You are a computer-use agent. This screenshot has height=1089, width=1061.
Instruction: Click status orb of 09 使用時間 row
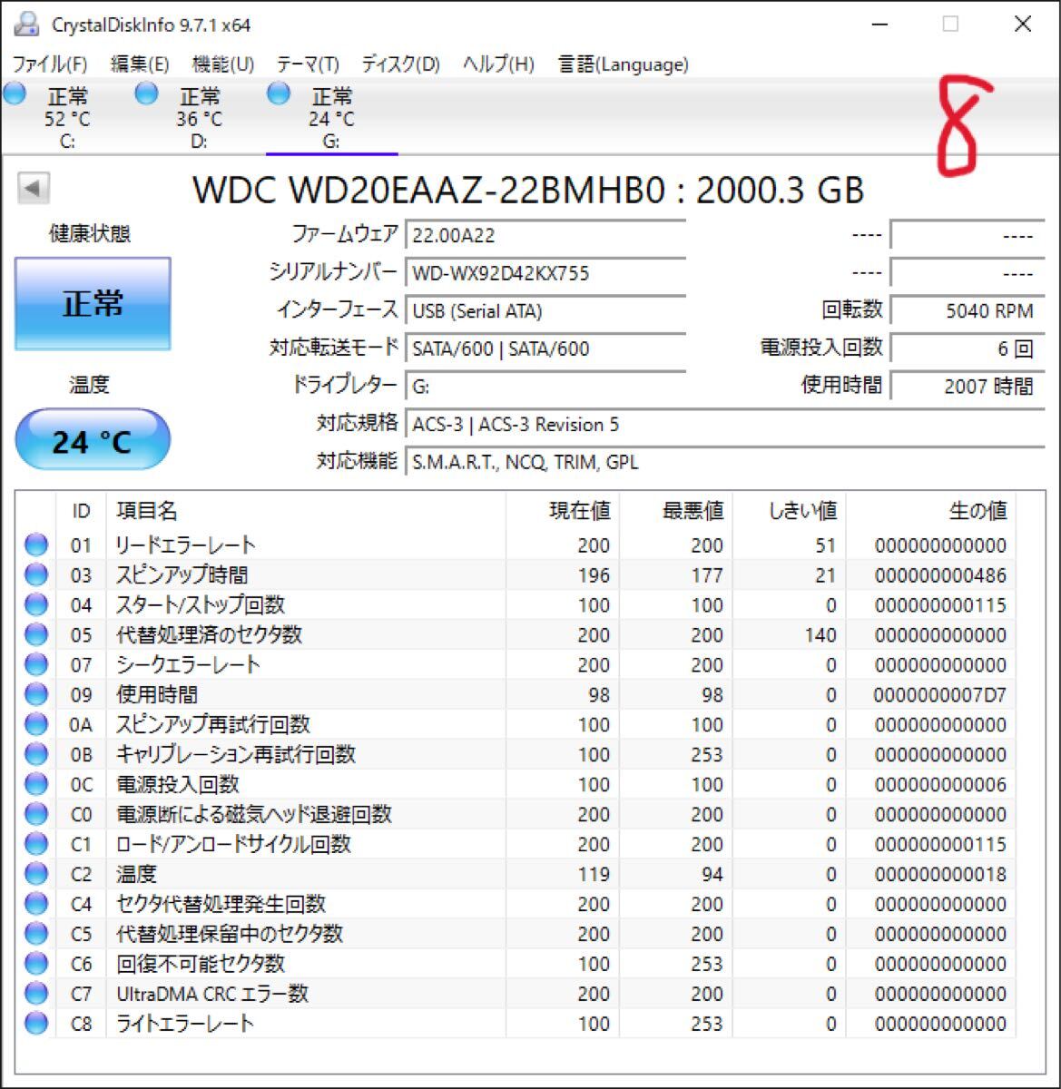click(x=36, y=695)
